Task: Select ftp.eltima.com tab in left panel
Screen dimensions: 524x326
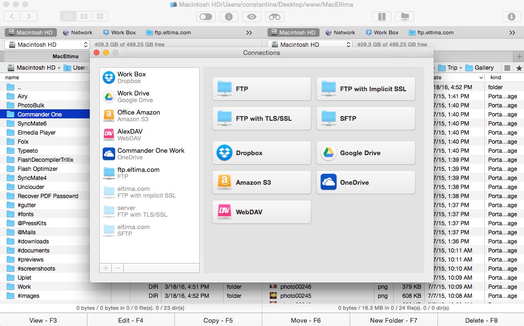Action: click(x=169, y=32)
